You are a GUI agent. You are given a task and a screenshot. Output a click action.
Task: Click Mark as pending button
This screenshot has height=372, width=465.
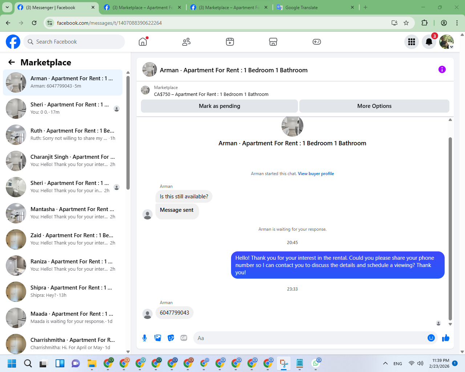[219, 106]
